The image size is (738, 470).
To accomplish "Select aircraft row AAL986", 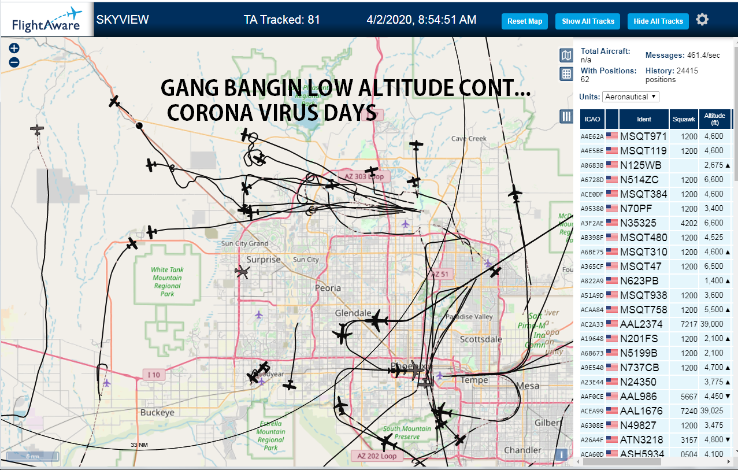I will click(657, 397).
